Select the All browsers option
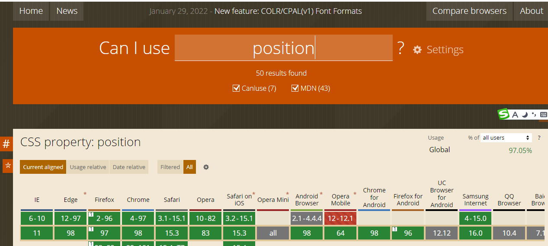Viewport: 548px width, 246px height. tap(189, 167)
